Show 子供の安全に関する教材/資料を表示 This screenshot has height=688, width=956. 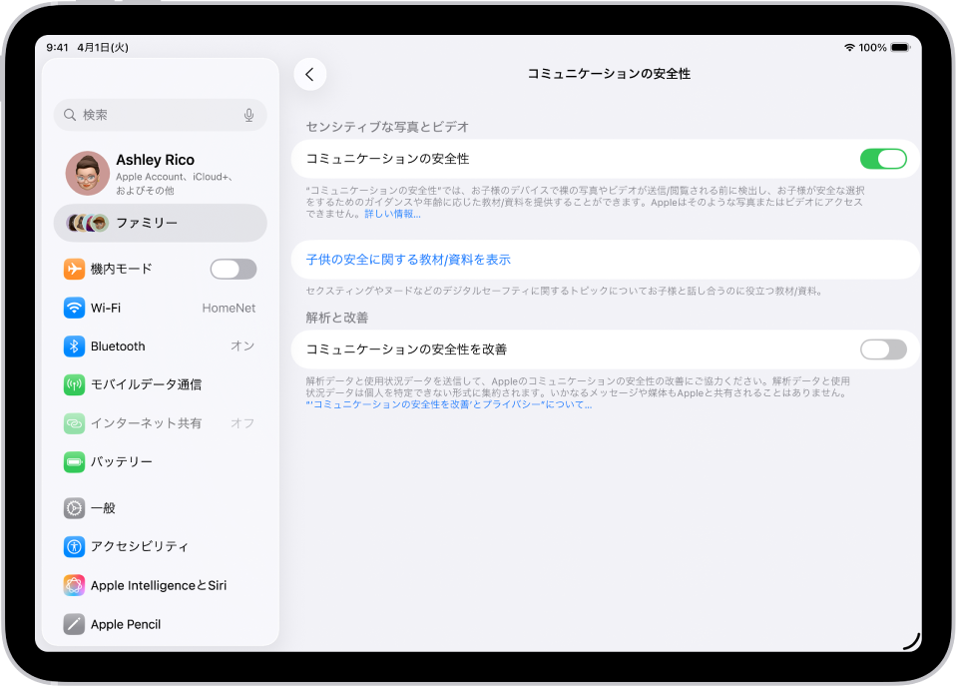point(407,259)
